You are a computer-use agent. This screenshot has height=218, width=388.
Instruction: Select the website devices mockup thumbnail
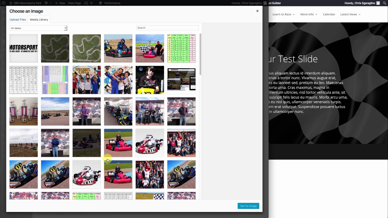pyautogui.click(x=181, y=80)
